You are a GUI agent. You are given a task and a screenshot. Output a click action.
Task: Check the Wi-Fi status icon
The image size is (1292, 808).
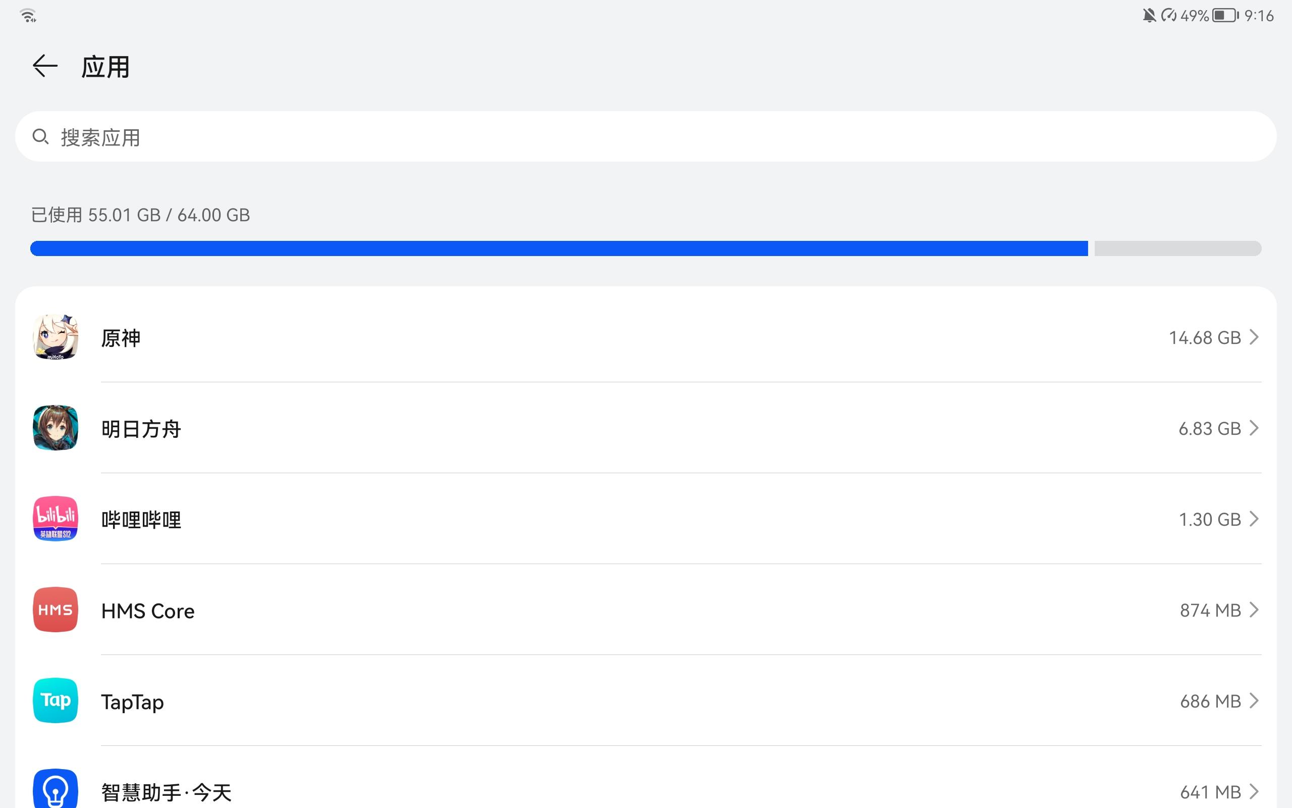(28, 16)
